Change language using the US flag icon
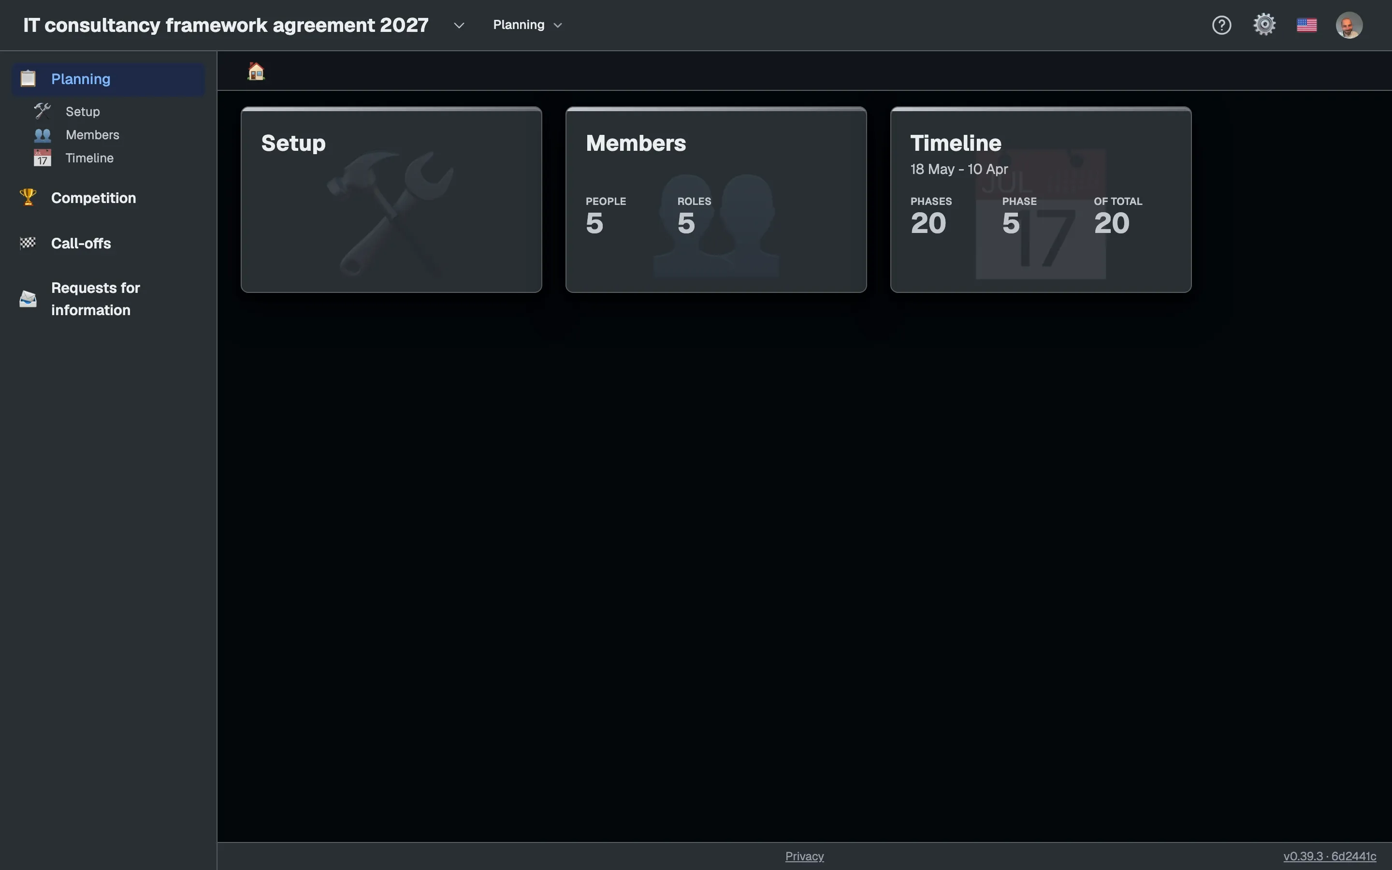 click(1307, 25)
